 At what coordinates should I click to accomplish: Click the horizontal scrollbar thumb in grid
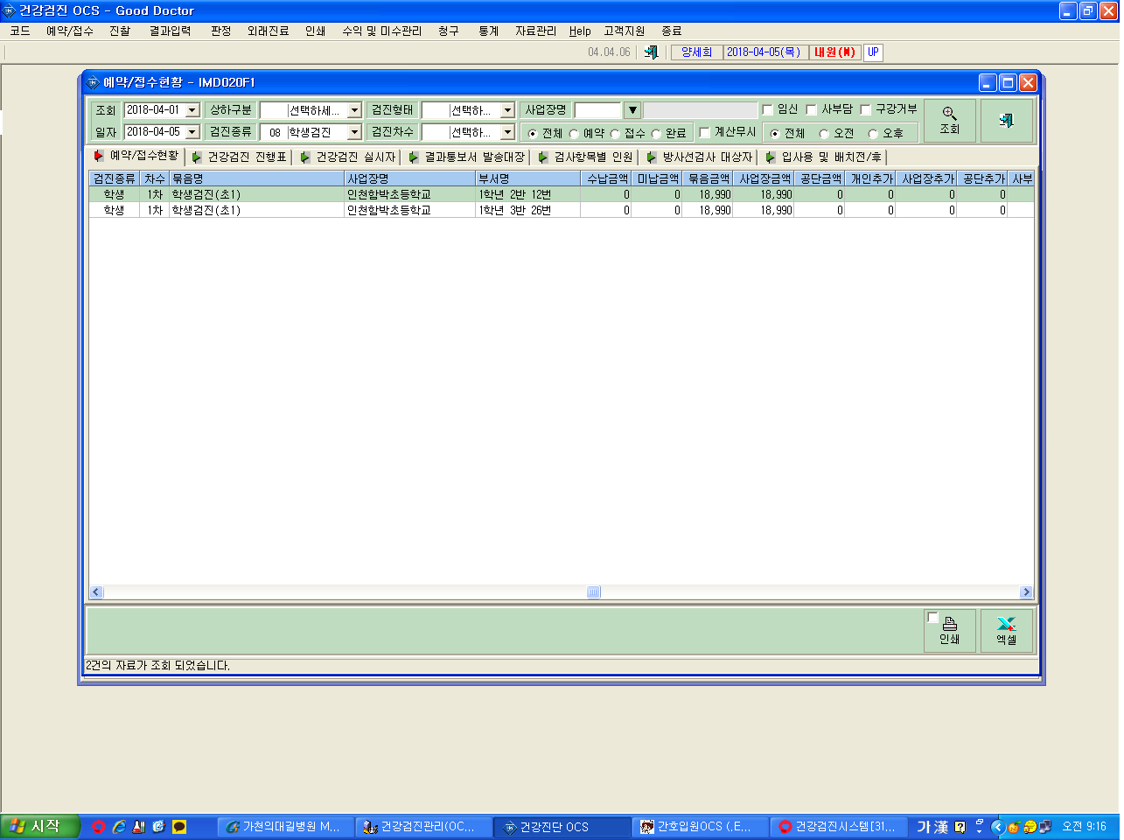tap(593, 592)
